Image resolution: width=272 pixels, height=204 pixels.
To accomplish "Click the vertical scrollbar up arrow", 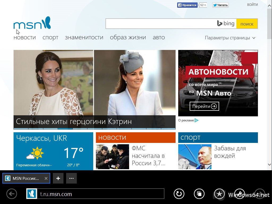I will 270,6.
